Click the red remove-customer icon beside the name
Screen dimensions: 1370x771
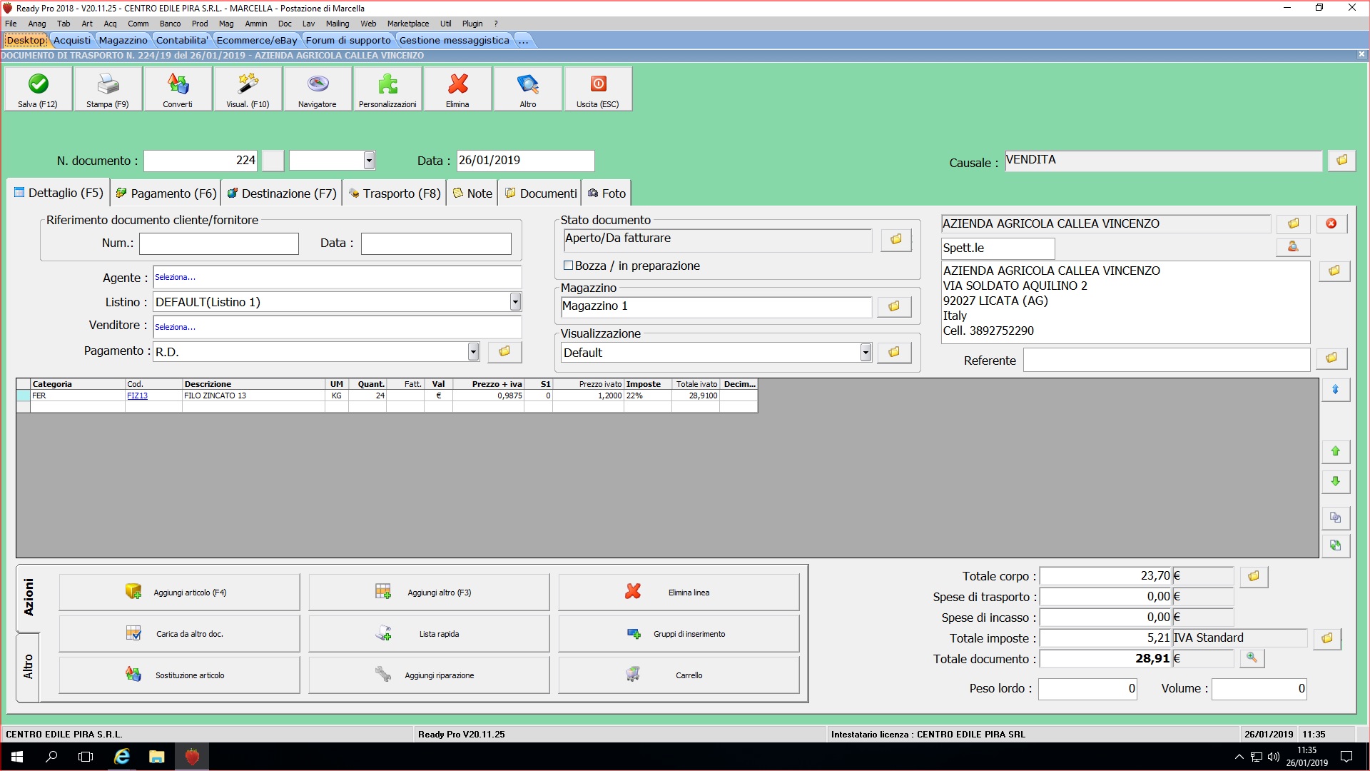click(1331, 223)
